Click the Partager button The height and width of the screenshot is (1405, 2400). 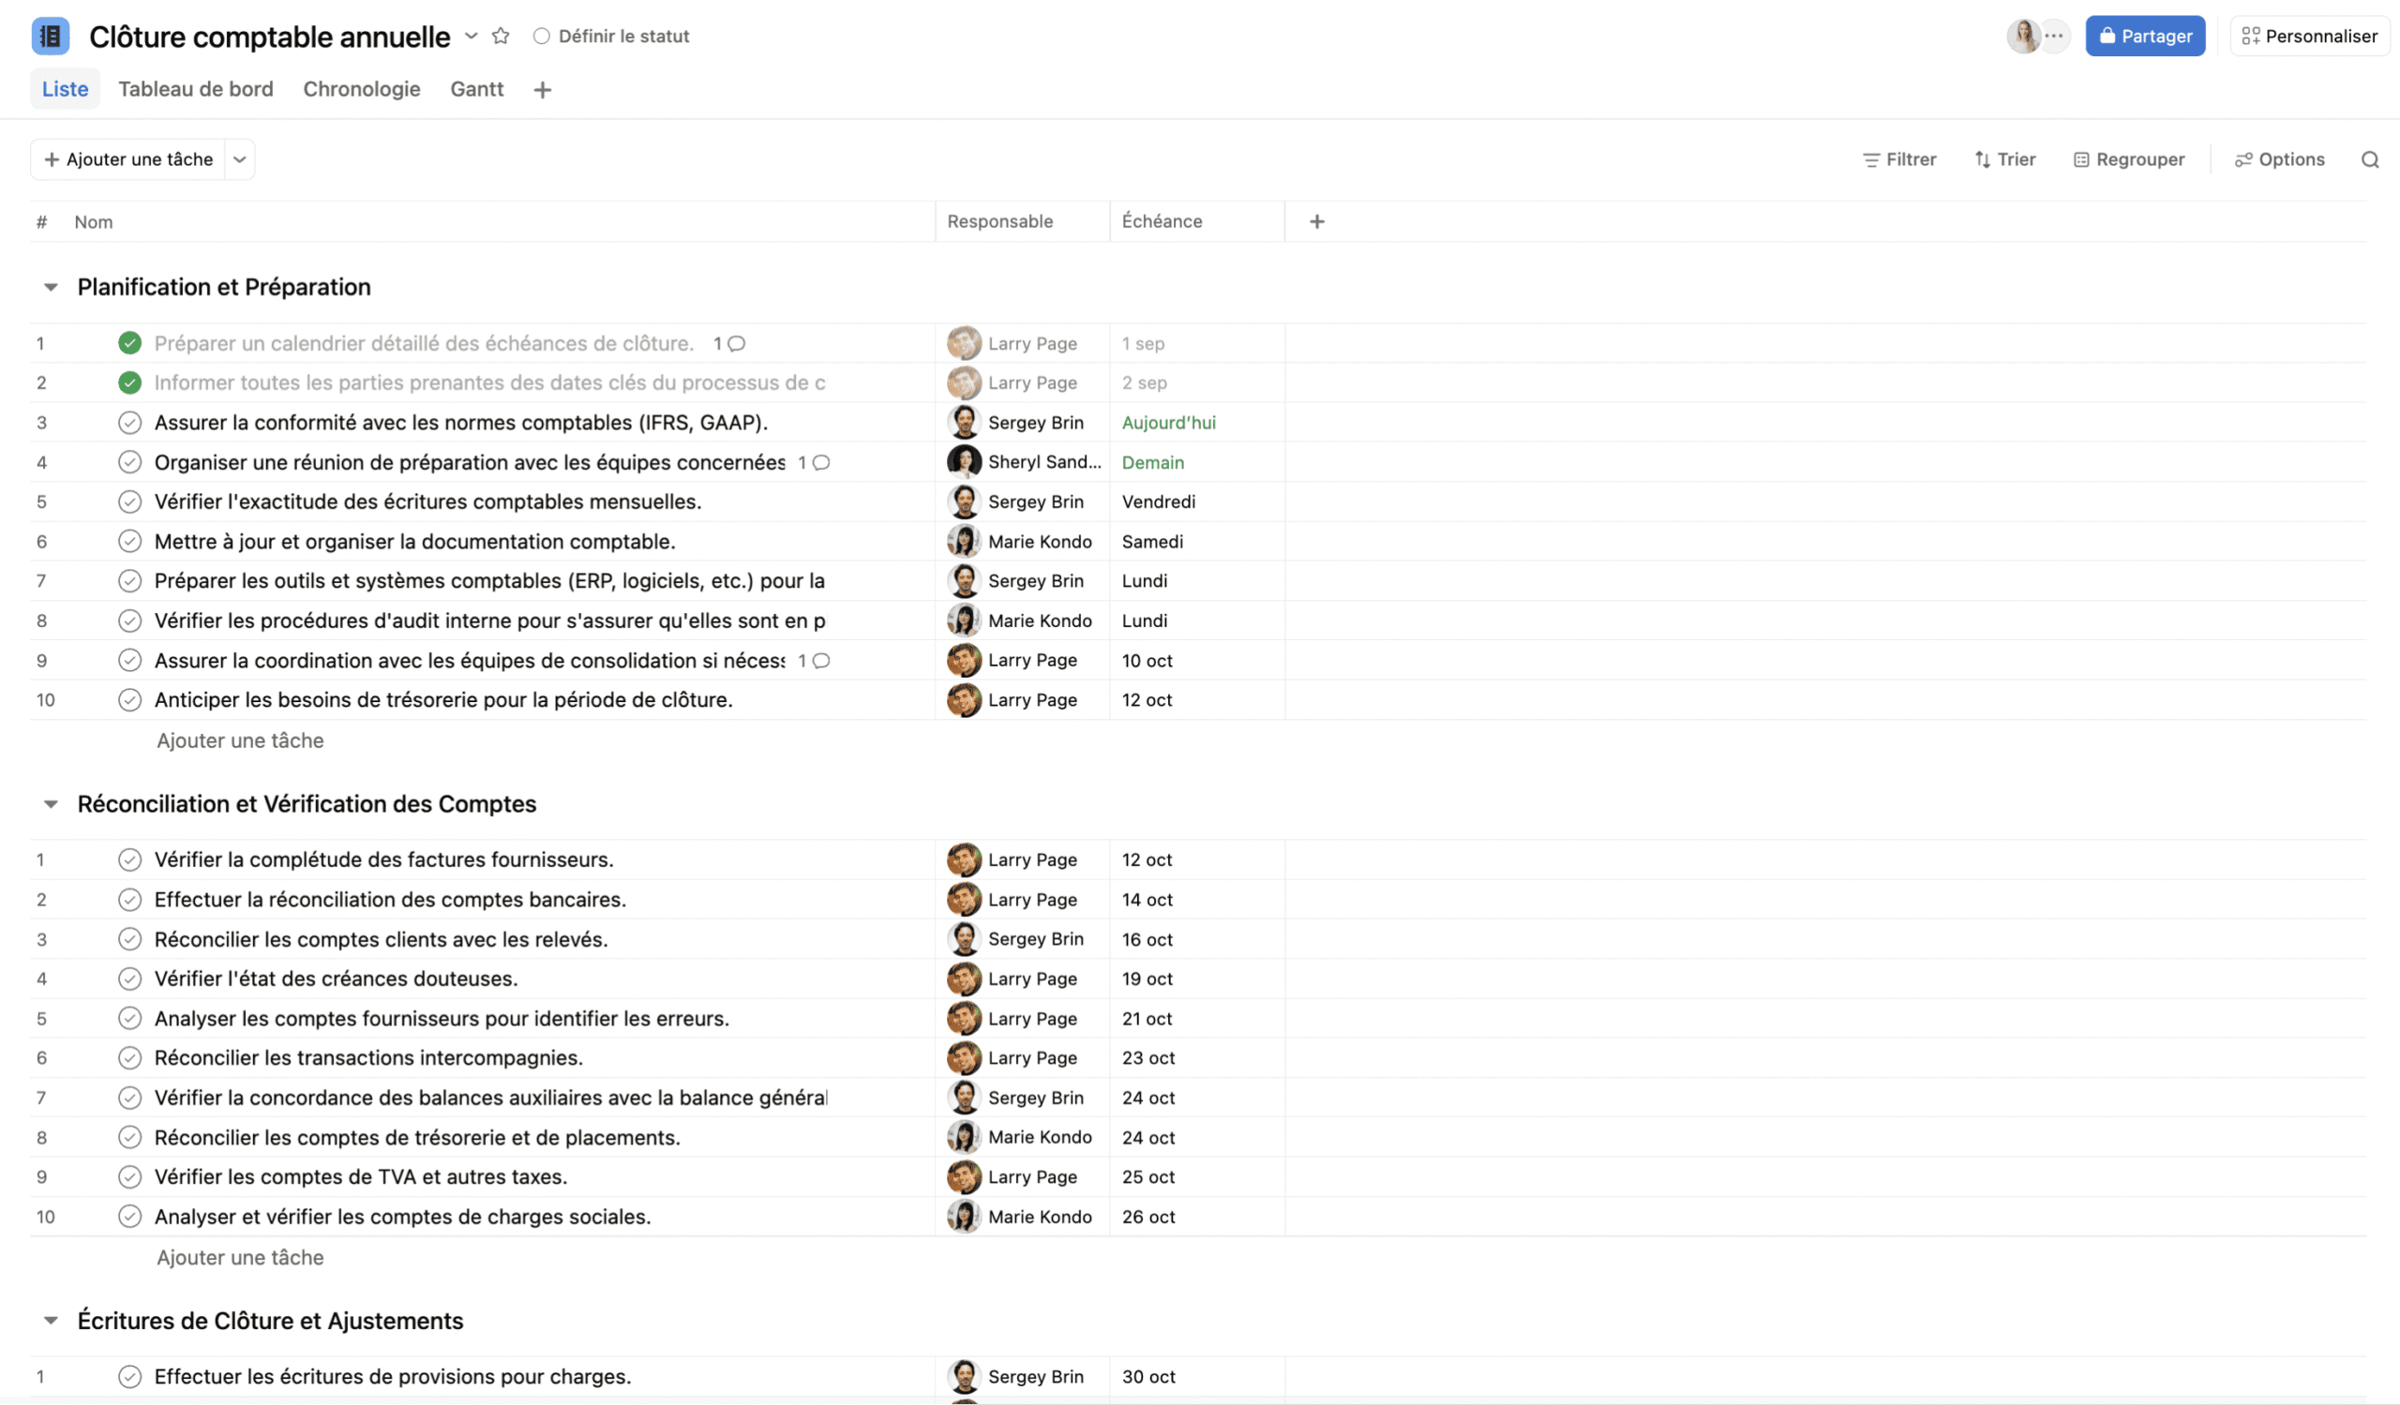point(2145,37)
